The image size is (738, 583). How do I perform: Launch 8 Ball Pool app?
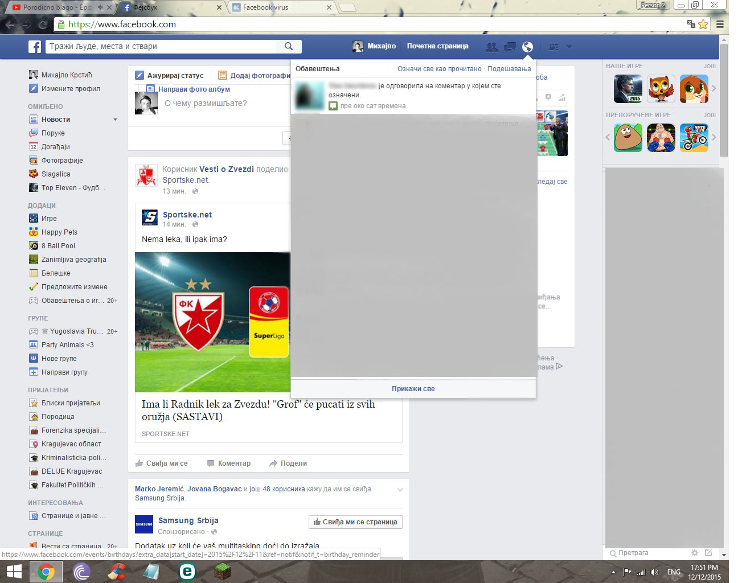pyautogui.click(x=52, y=246)
